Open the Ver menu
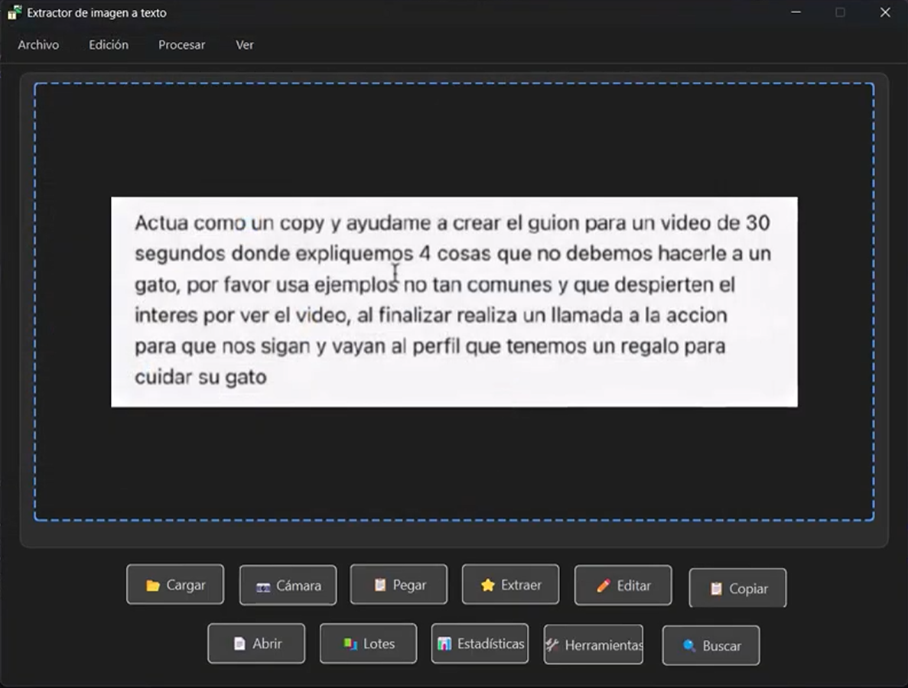Image resolution: width=908 pixels, height=688 pixels. [x=244, y=45]
